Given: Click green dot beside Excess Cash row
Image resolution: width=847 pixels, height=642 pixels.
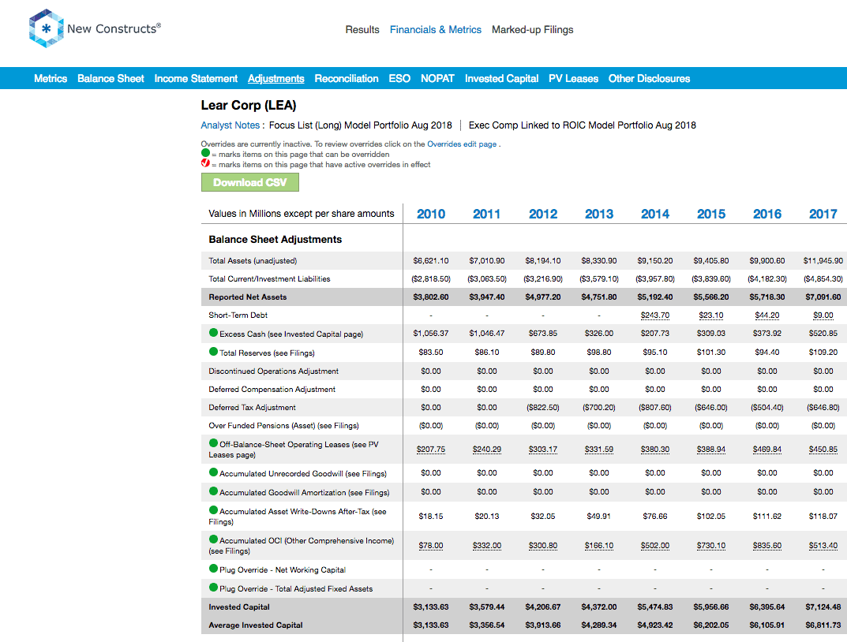Looking at the screenshot, I should [x=213, y=332].
